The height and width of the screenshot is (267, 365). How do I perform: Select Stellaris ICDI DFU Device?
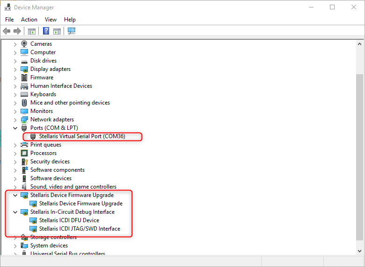tap(69, 220)
